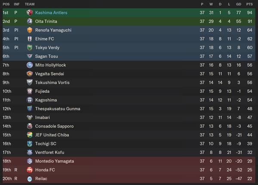Click the Vegalta Sendai team crest
258x185 pixels.
[30, 74]
